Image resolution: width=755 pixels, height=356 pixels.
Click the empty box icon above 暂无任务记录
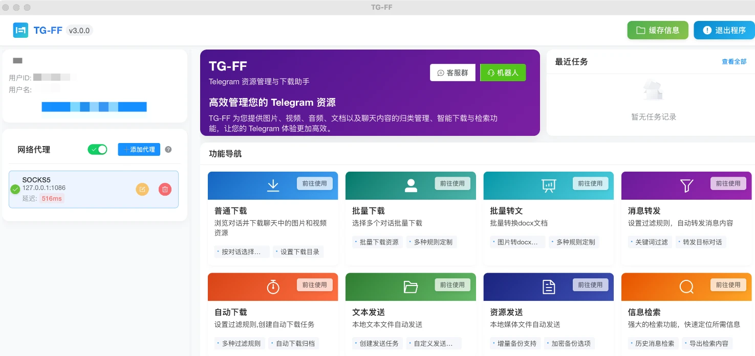[653, 91]
